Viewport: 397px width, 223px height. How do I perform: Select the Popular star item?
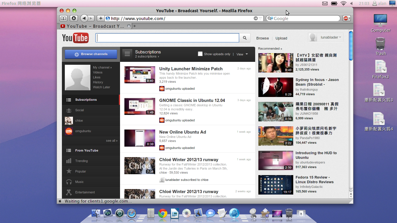coord(91,171)
